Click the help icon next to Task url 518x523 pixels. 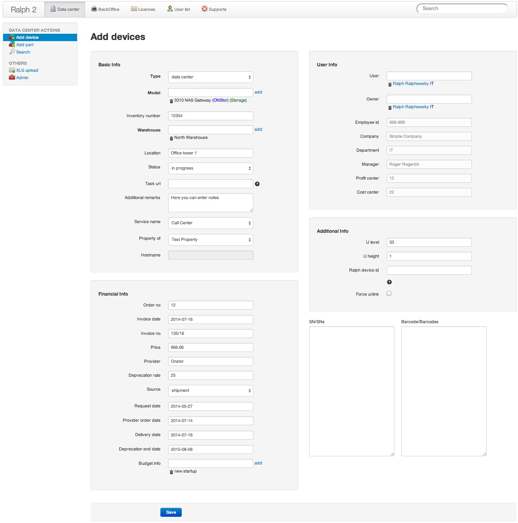click(257, 184)
